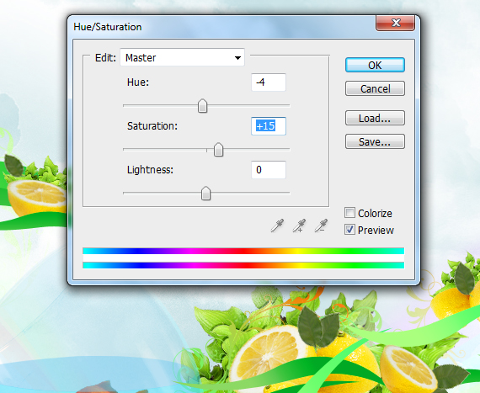Viewport: 480px width, 393px height.
Task: Enable the Colorize checkbox
Action: click(x=349, y=213)
